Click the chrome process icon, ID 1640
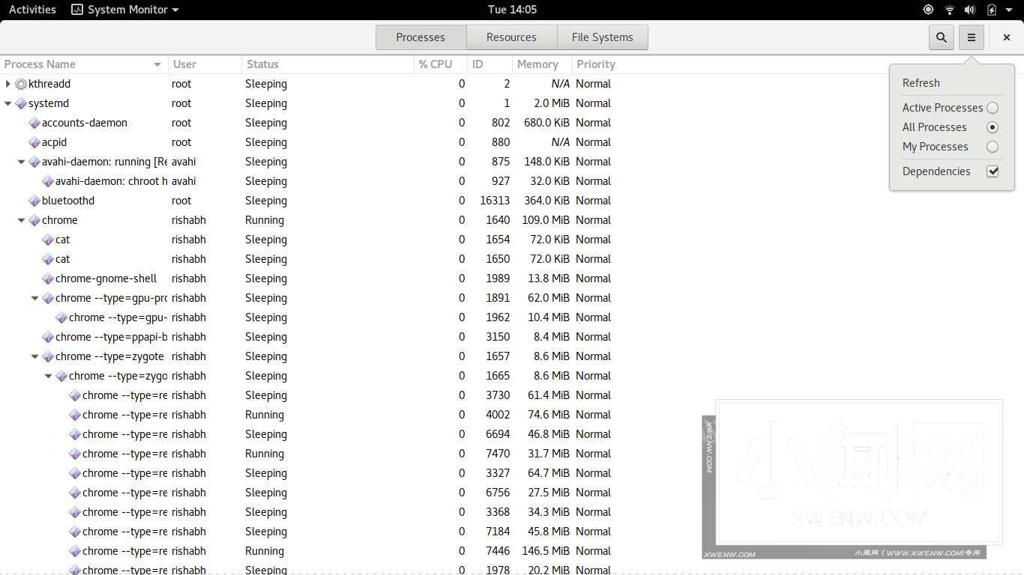 34,220
